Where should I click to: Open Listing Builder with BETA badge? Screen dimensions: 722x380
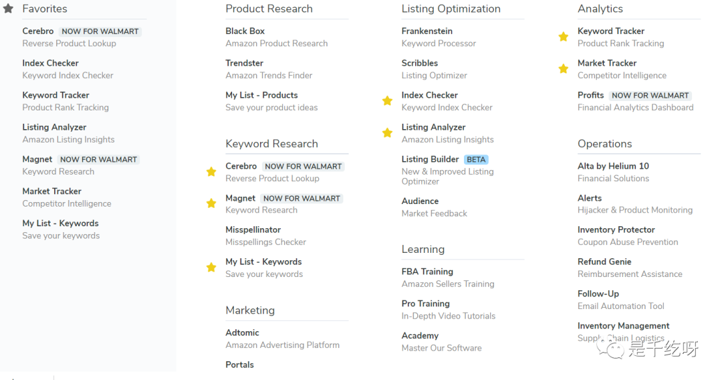(430, 159)
